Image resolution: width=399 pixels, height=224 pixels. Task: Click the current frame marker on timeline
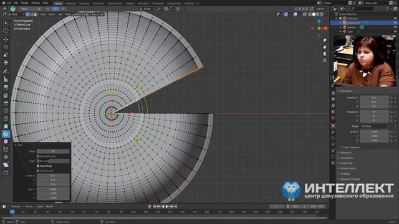tap(12, 212)
